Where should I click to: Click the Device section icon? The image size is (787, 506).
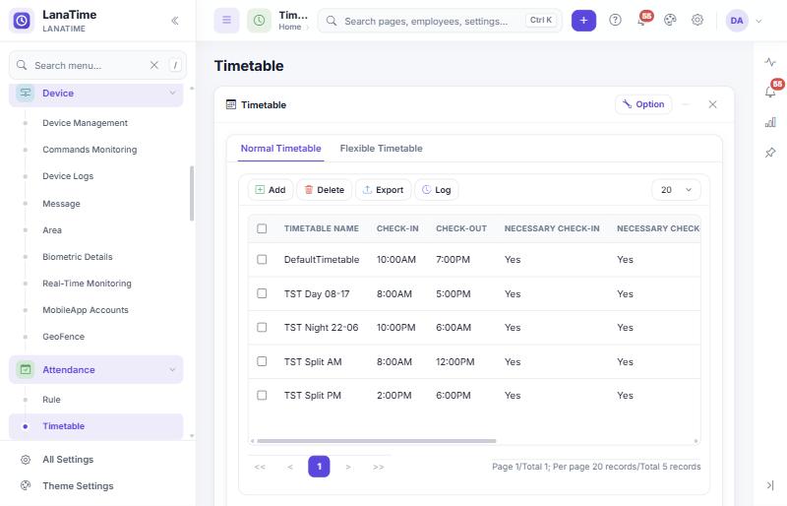[26, 93]
